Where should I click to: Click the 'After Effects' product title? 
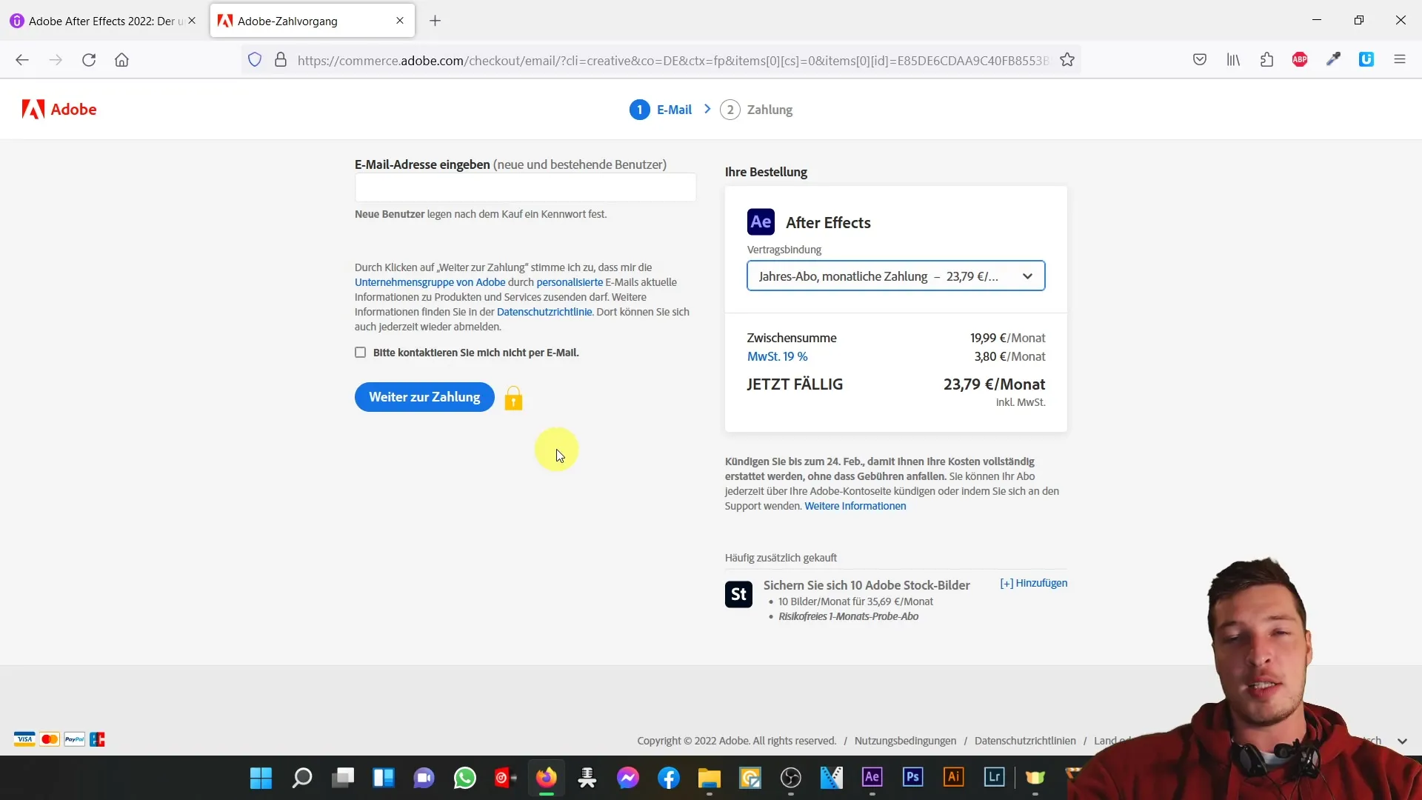coord(828,222)
